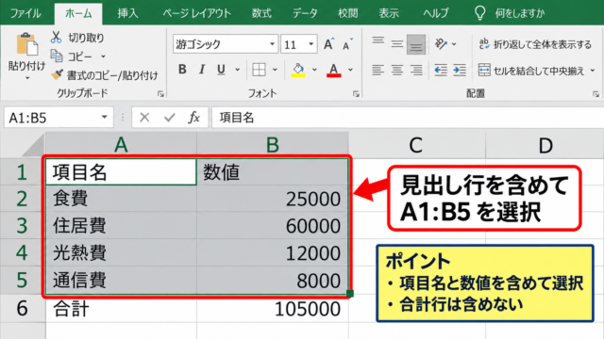Expand the Name Box A1:B5 dropdown
The width and height of the screenshot is (604, 339).
pyautogui.click(x=104, y=117)
